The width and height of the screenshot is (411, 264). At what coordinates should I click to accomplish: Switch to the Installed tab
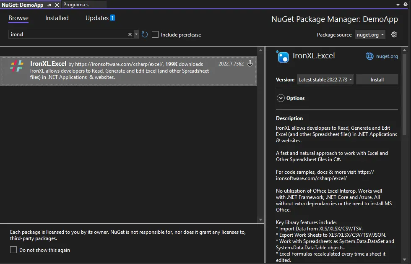click(x=57, y=18)
